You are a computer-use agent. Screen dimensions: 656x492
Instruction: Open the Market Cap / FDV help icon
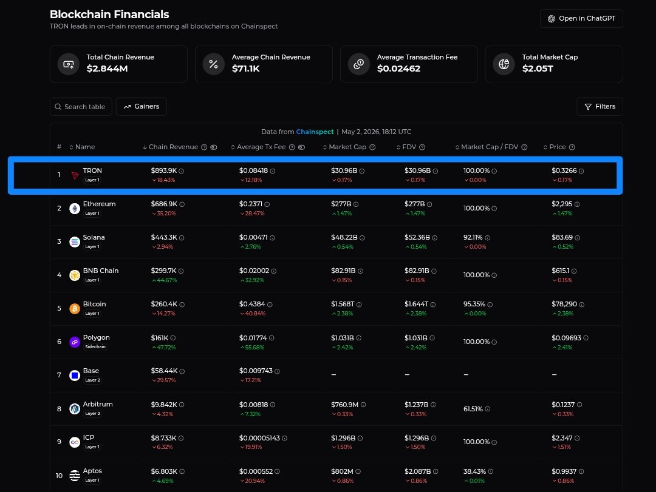(x=524, y=147)
